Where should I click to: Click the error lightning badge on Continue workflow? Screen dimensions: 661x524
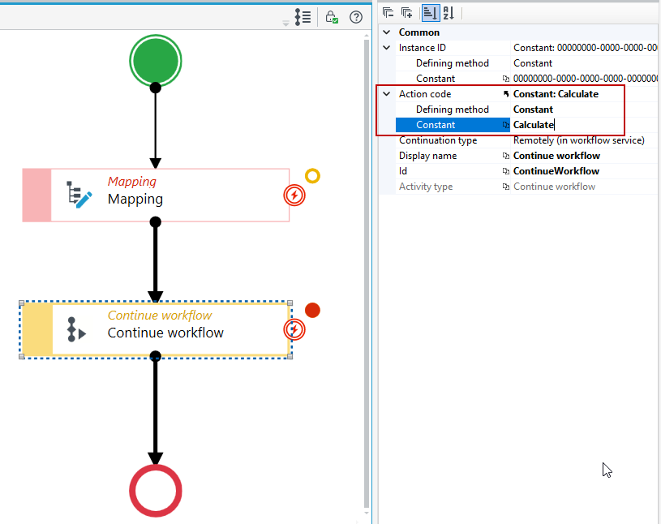tap(294, 329)
